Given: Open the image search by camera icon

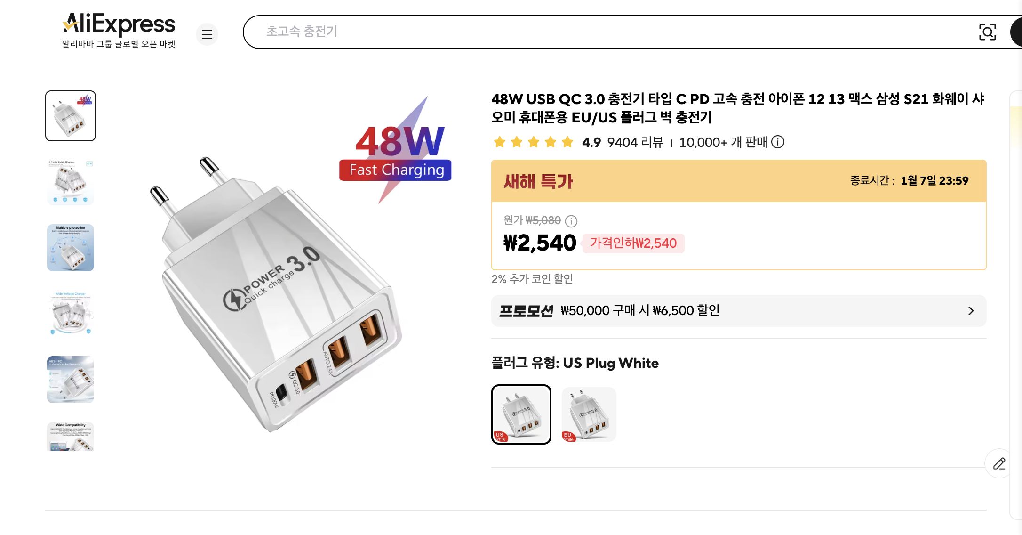Looking at the screenshot, I should (x=988, y=32).
